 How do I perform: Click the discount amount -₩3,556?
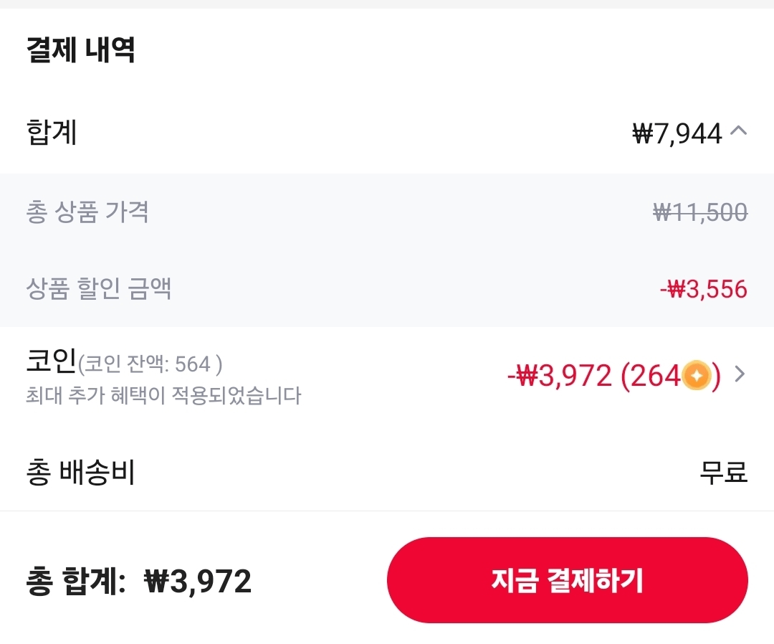(x=704, y=288)
